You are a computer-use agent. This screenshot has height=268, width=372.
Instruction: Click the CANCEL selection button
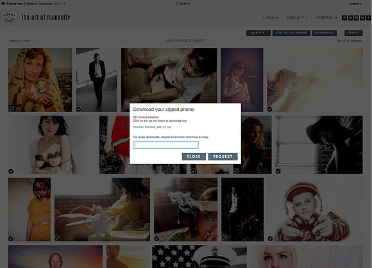point(353,33)
